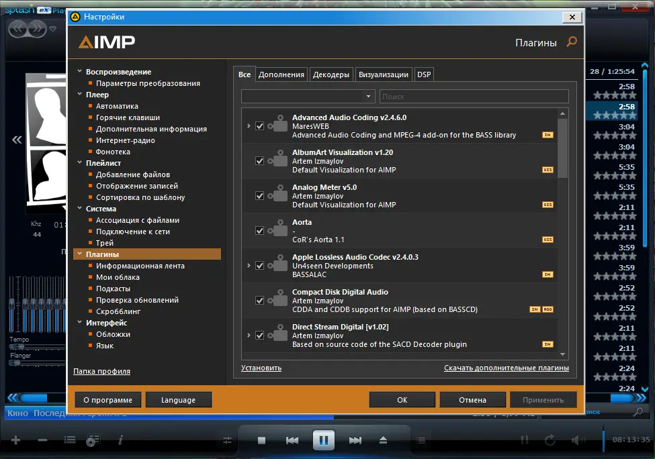Viewport: 655px width, 459px height.
Task: Open Горячие клавиши settings page
Action: tap(128, 117)
